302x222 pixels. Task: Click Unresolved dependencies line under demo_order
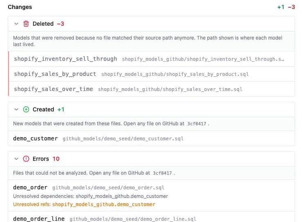(91, 196)
